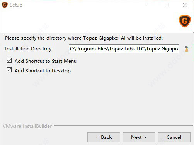
Task: Cancel the installation
Action: pos(174,137)
